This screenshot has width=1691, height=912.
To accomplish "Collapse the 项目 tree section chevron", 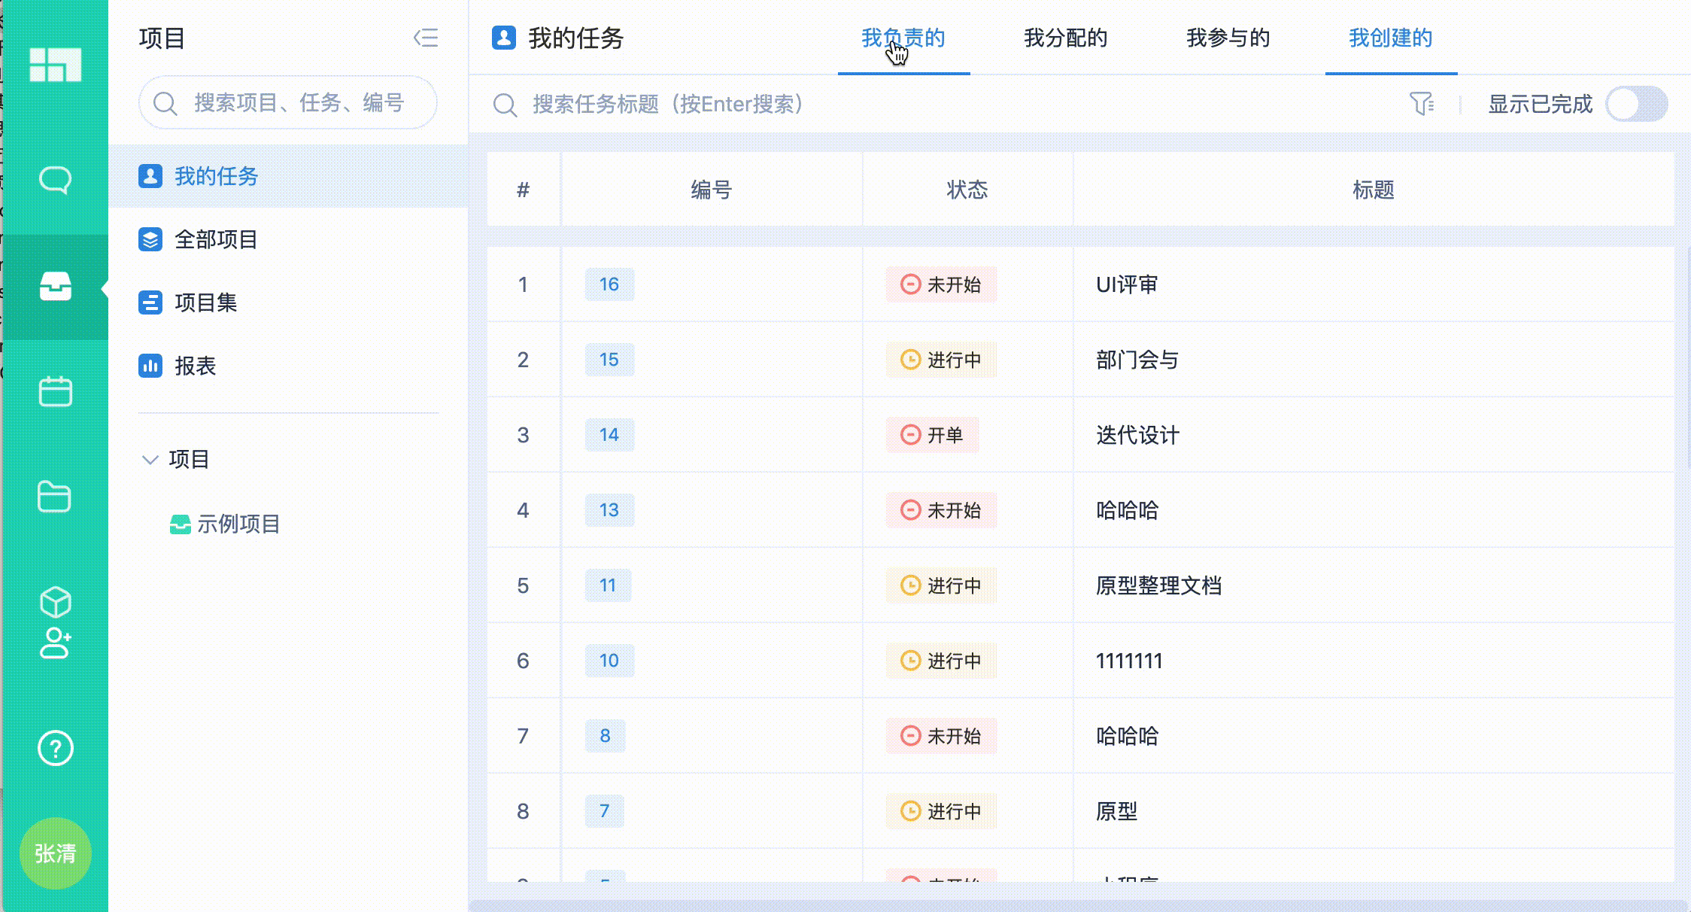I will click(x=150, y=459).
